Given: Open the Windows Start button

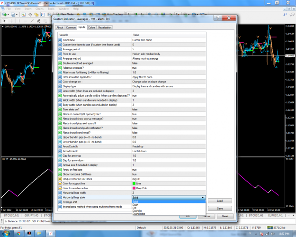Looking at the screenshot, I should point(6,233).
